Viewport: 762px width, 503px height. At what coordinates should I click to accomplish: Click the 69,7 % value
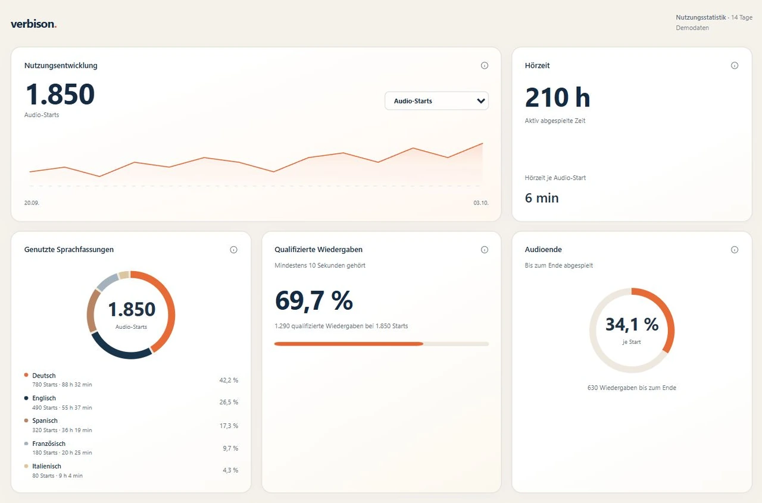(314, 301)
